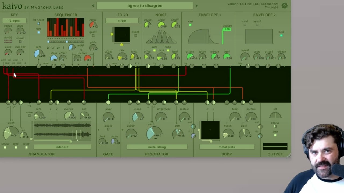The width and height of the screenshot is (344, 193).
Task: Select the square wave sequencer shape
Action: pos(49,48)
